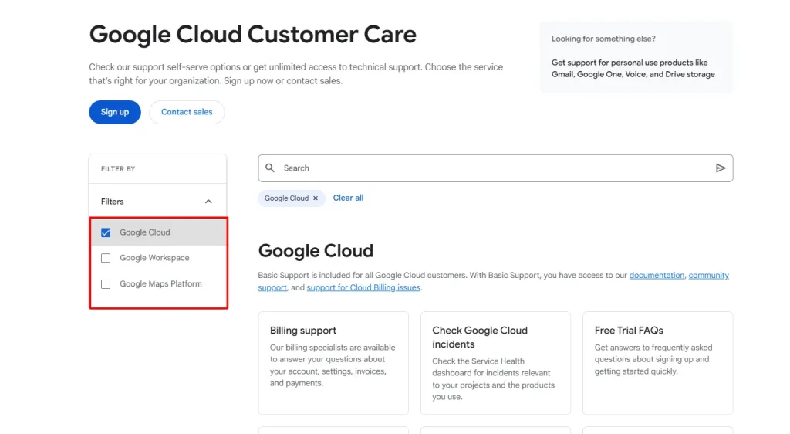This screenshot has width=790, height=434.
Task: Open the community support link
Action: [708, 275]
